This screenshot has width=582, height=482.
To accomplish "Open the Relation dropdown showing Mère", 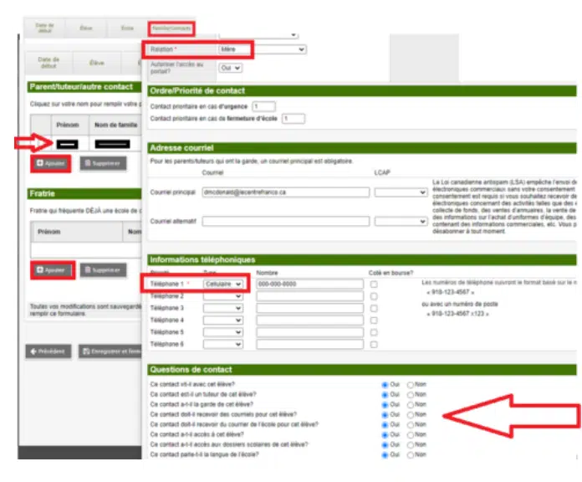I will [262, 49].
